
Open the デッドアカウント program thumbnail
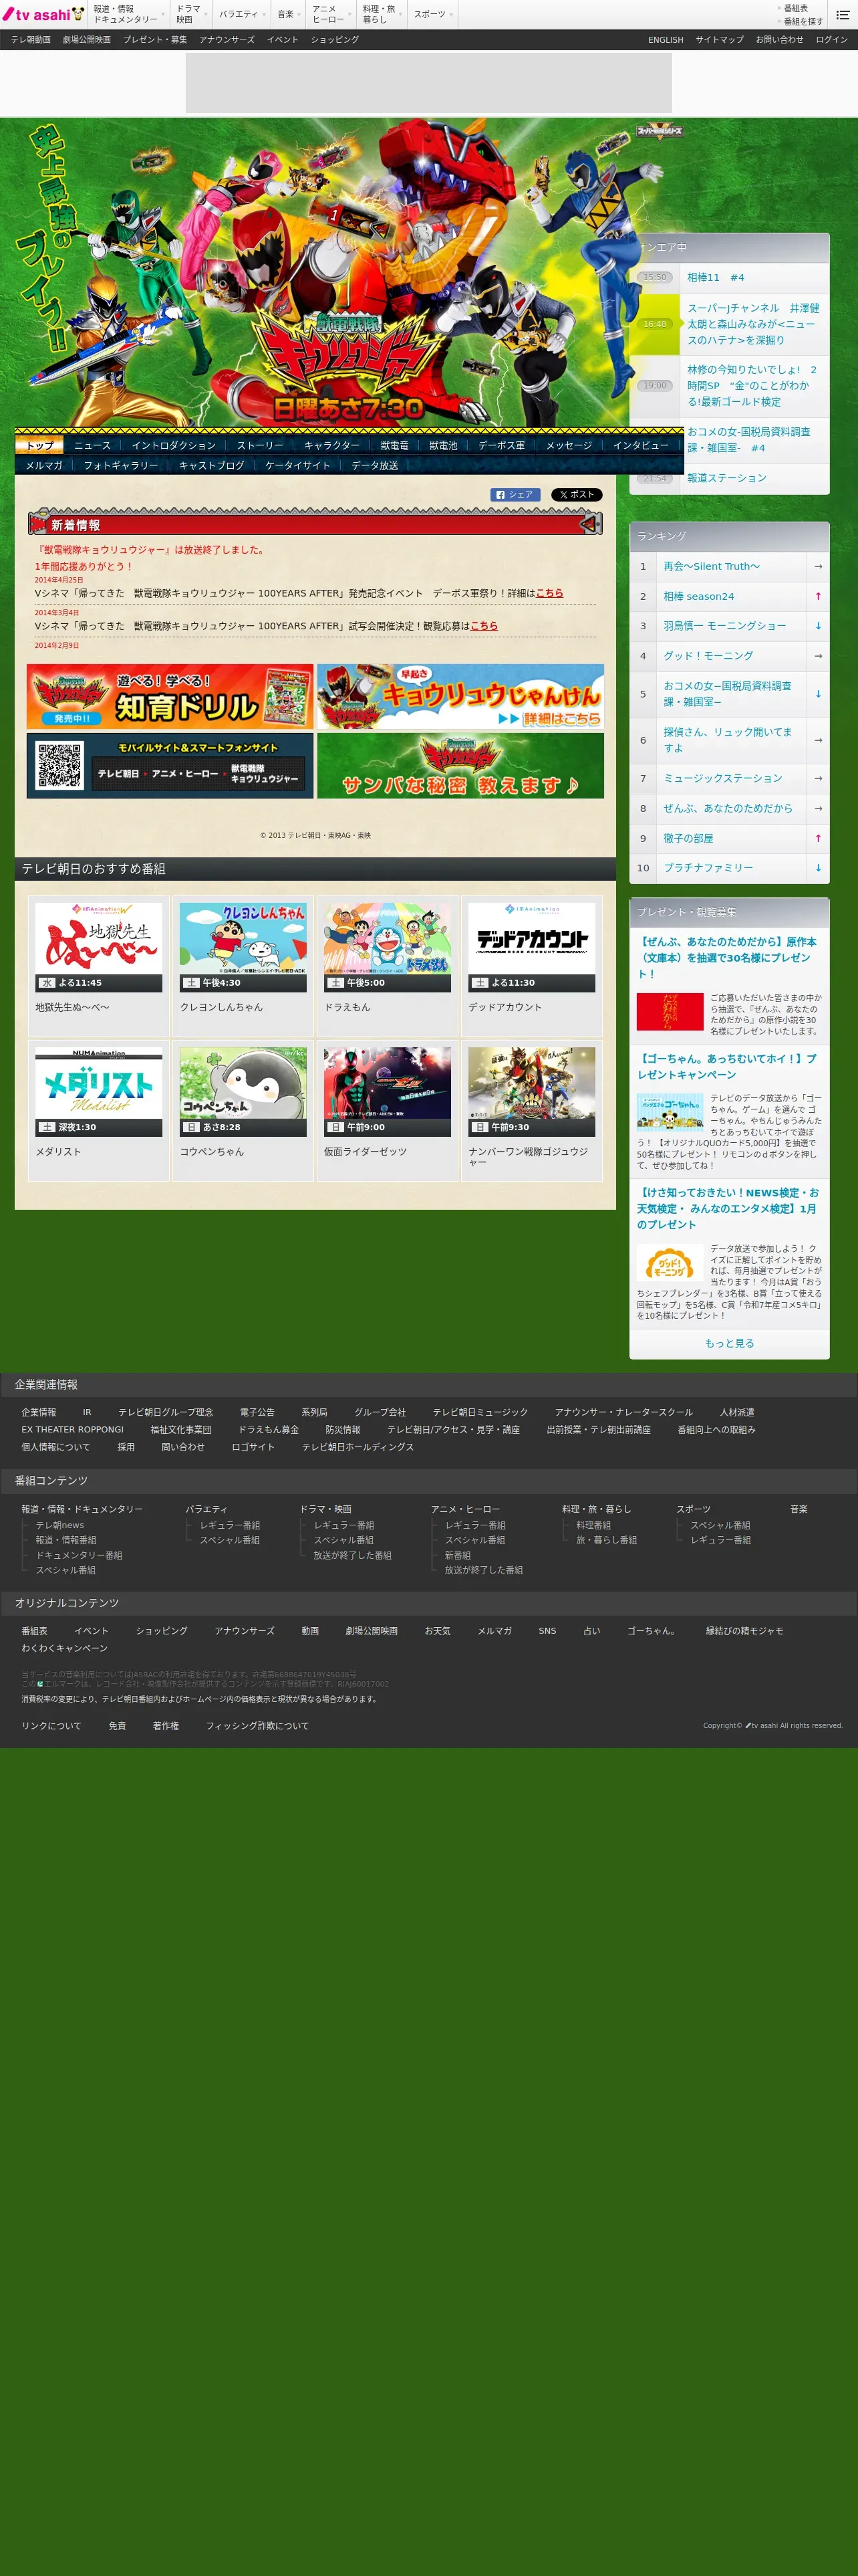(531, 947)
